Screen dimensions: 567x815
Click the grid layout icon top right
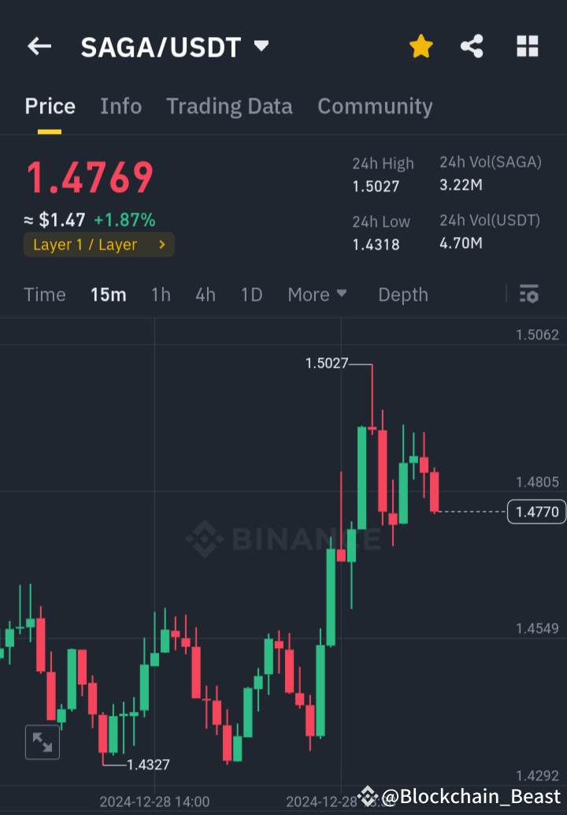pos(526,46)
